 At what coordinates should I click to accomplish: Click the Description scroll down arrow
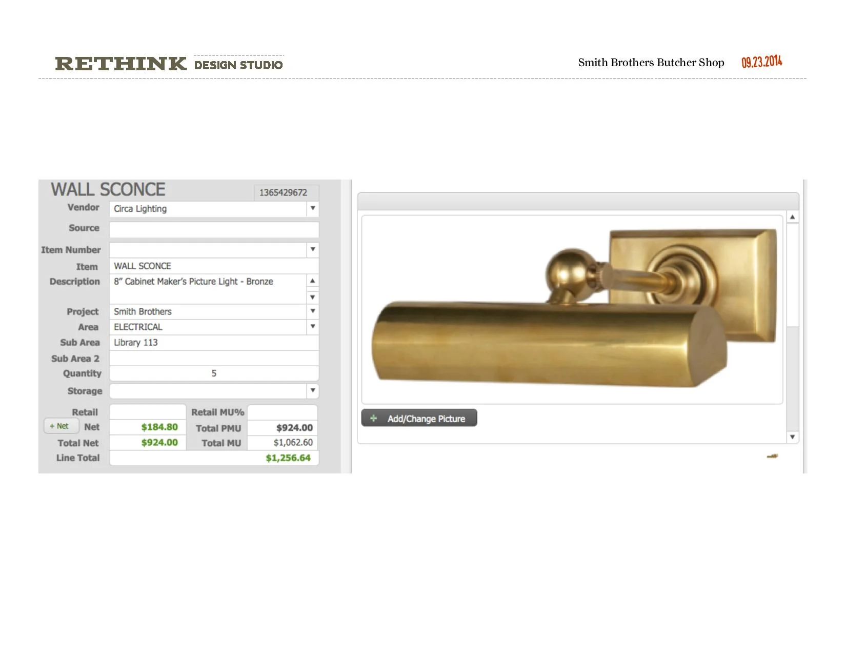coord(312,298)
